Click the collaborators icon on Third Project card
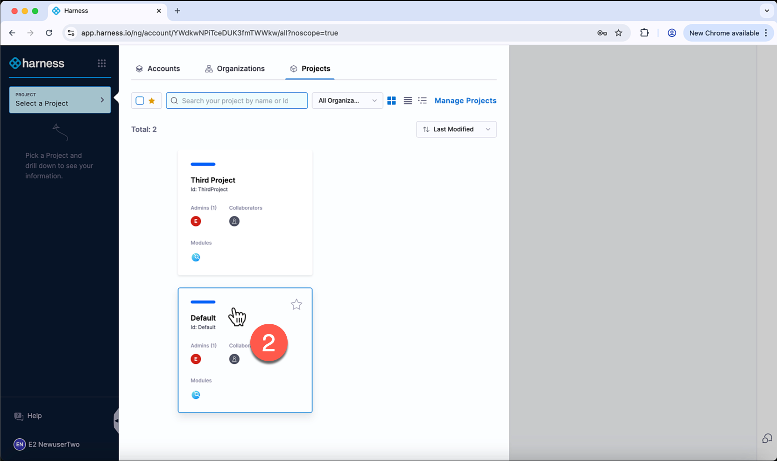Screen dimensions: 777x461 234,221
